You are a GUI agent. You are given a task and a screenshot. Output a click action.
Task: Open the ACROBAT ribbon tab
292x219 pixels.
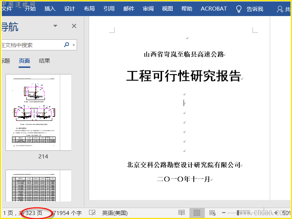[214, 9]
